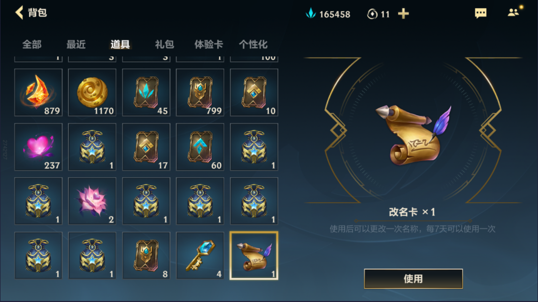Open the friends list icon
This screenshot has width=538, height=302.
pyautogui.click(x=513, y=13)
